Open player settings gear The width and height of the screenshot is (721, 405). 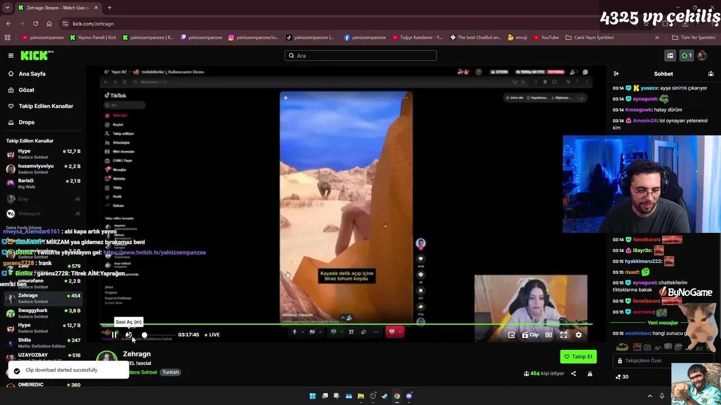pyautogui.click(x=578, y=335)
